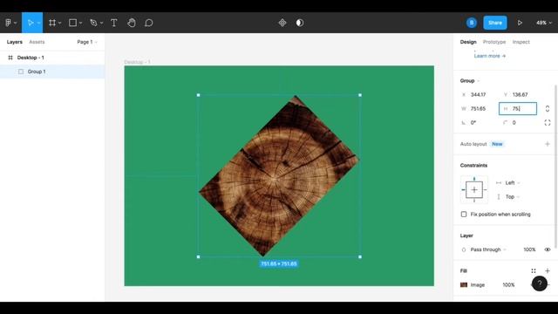Add auto layout with plus icon
The width and height of the screenshot is (558, 314).
pos(548,144)
